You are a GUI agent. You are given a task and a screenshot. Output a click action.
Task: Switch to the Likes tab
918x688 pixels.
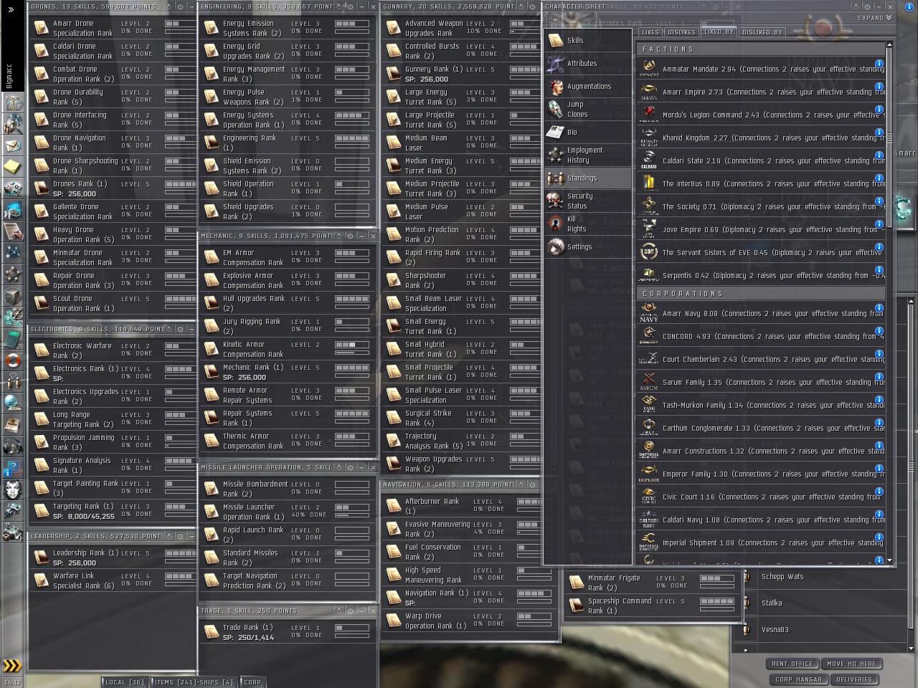tap(650, 32)
